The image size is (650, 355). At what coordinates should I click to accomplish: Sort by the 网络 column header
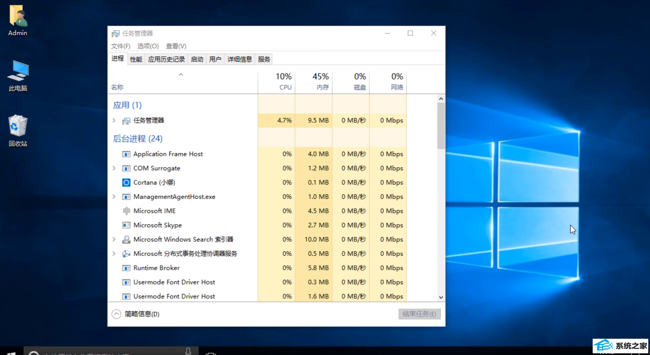tap(388, 82)
